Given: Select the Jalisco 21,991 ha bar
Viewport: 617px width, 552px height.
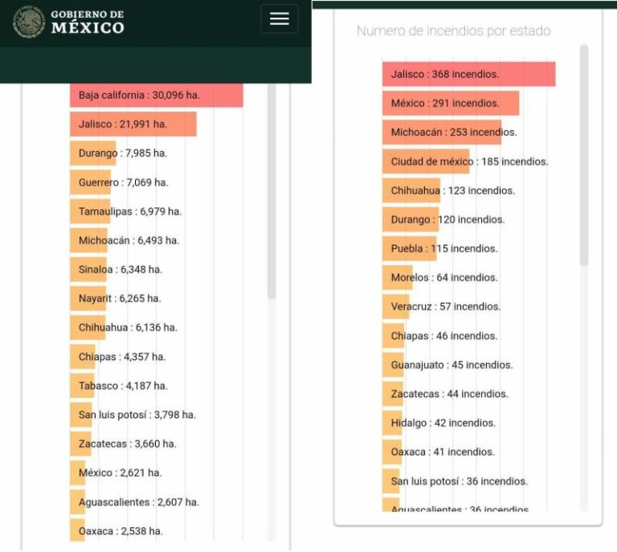Looking at the screenshot, I should pos(133,124).
